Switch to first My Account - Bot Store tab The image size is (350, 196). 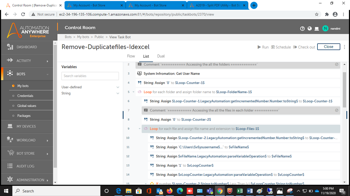pyautogui.click(x=95, y=5)
